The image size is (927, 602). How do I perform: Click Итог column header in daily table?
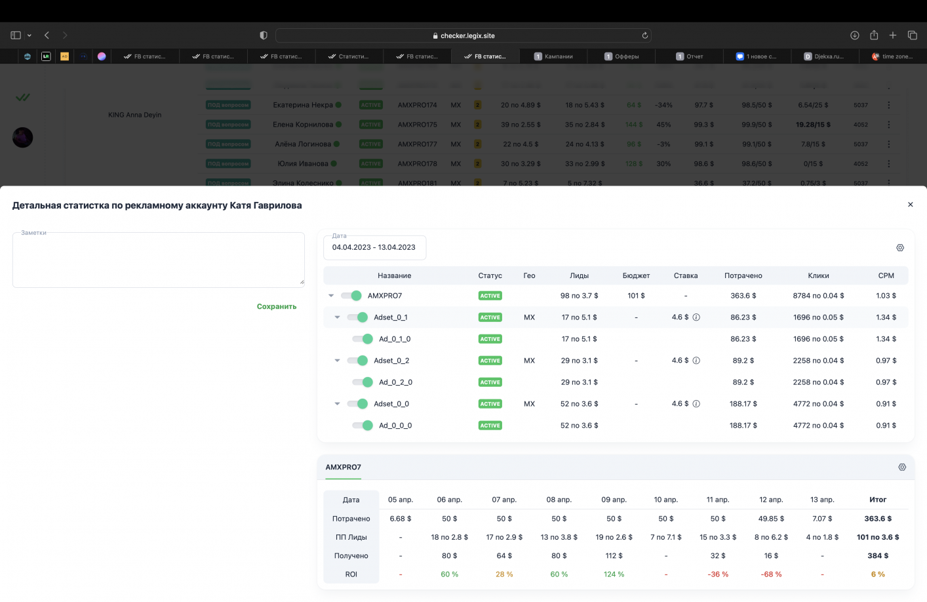coord(878,500)
